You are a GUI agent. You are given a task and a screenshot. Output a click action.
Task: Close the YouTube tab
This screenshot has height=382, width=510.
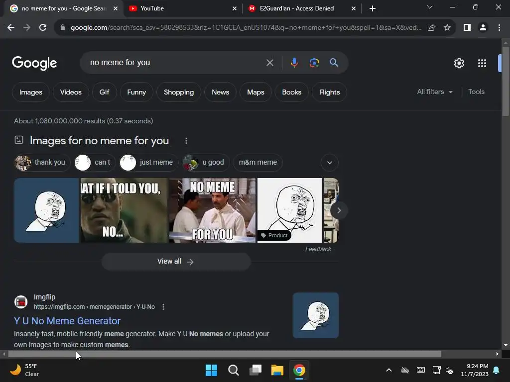[x=235, y=9]
